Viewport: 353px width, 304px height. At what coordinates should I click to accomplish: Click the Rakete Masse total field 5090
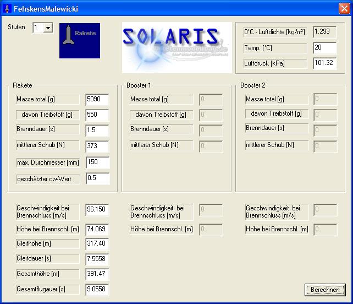click(97, 100)
